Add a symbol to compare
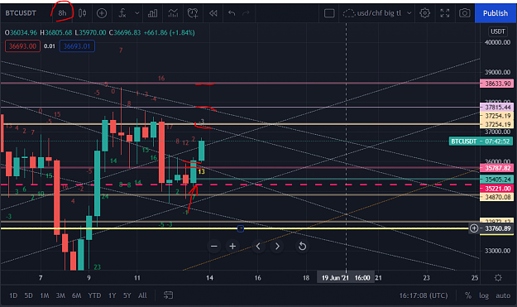Viewport: 517px width, 307px height. tap(102, 13)
